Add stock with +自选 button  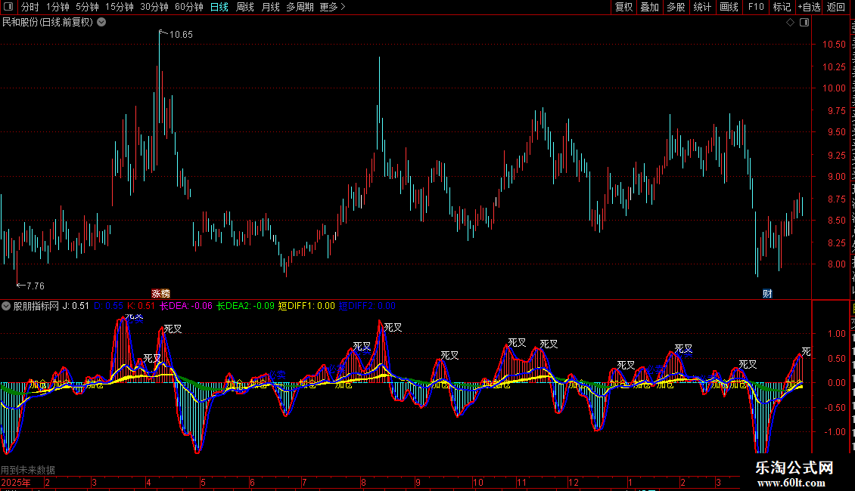[x=809, y=7]
